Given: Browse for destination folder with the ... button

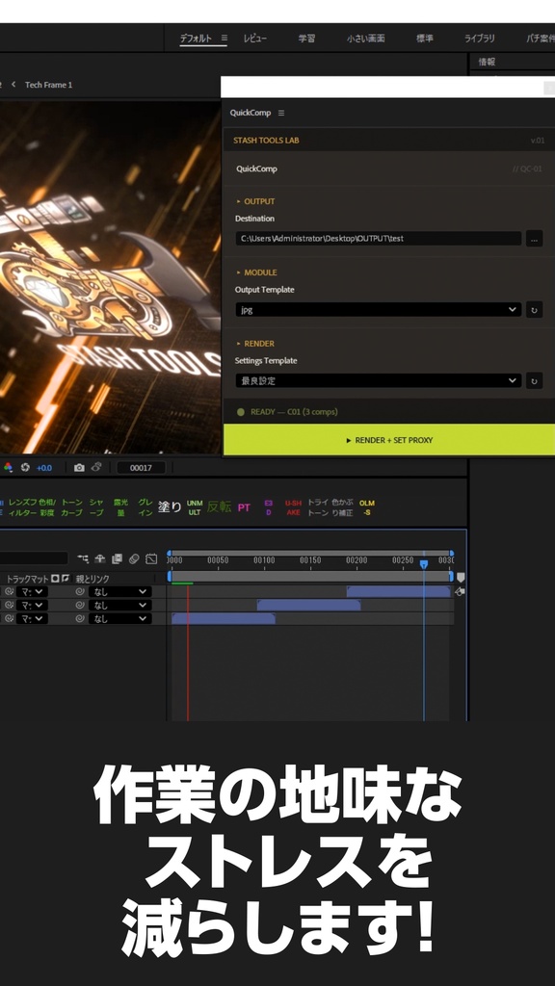Looking at the screenshot, I should pos(534,239).
